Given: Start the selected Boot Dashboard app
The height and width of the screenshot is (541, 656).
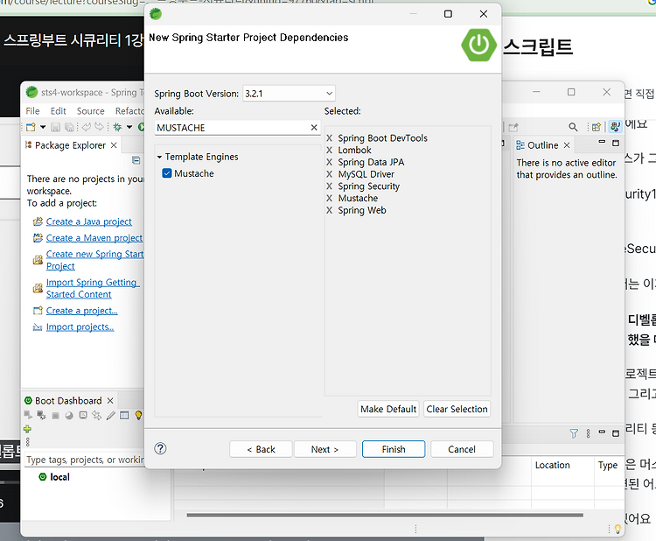Looking at the screenshot, I should tap(28, 415).
